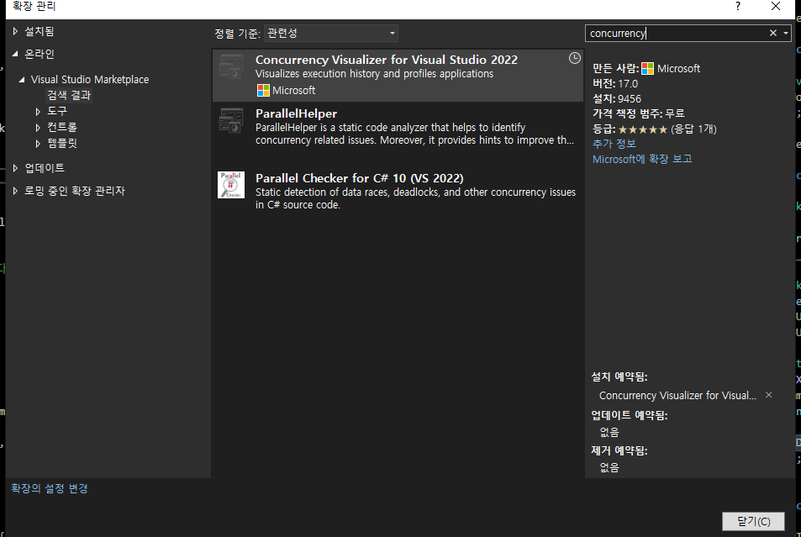The image size is (801, 537).
Task: Click the Microsoft logo under Concurrency Visualizer
Action: pos(263,91)
